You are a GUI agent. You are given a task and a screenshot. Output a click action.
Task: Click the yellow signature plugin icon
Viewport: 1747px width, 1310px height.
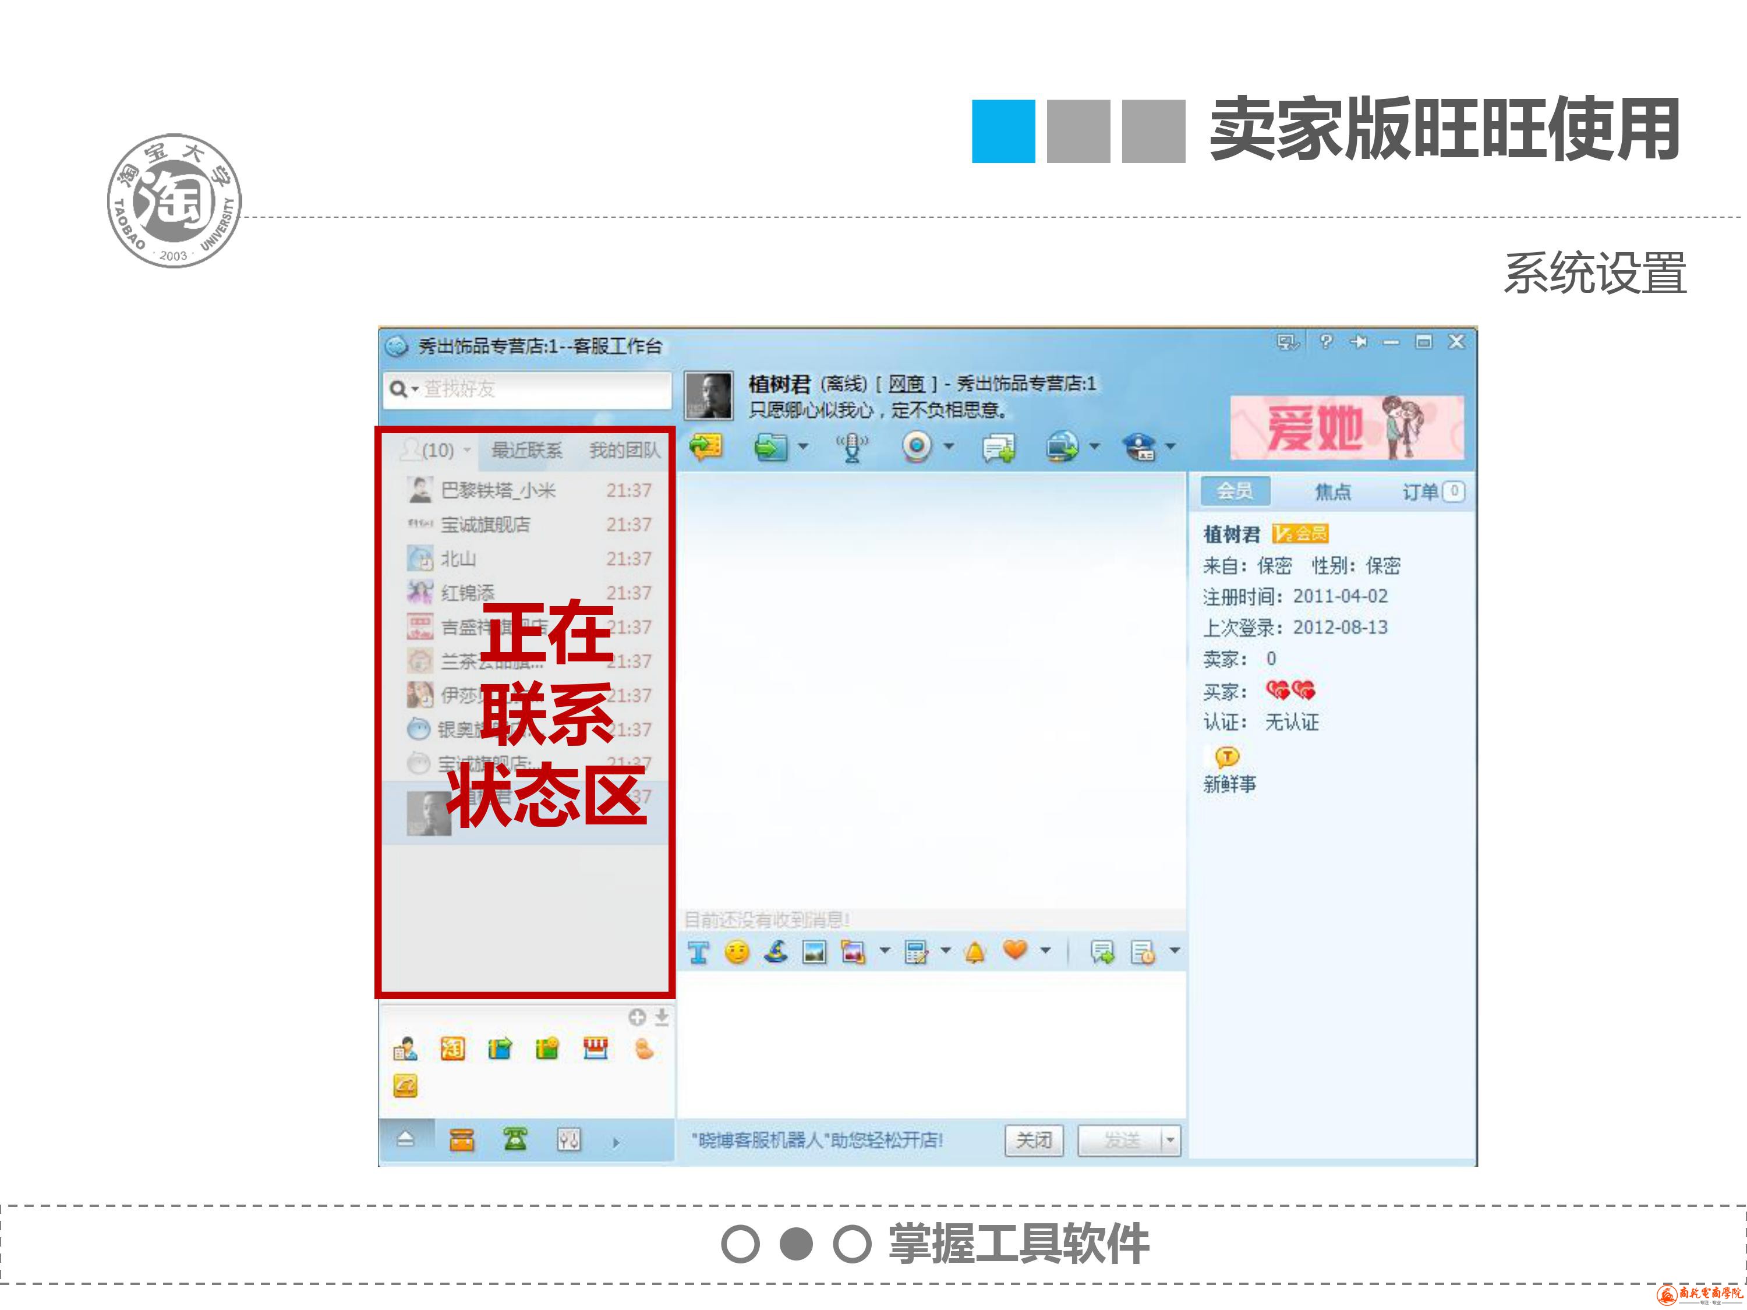click(x=405, y=1086)
